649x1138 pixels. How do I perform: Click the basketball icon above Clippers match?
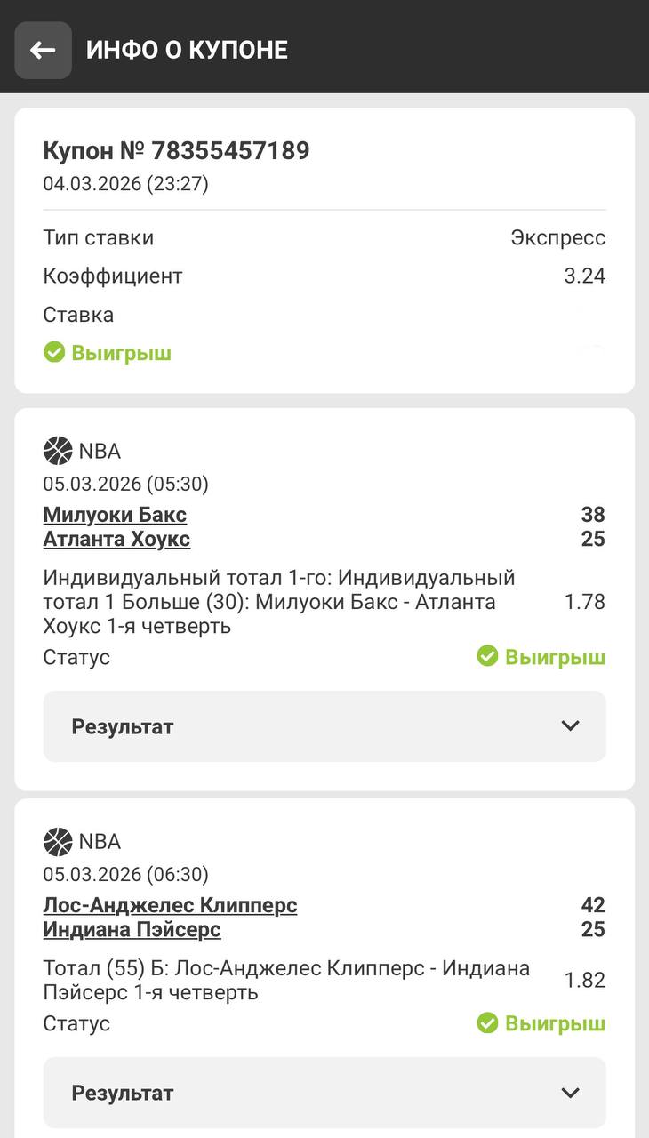coord(58,841)
